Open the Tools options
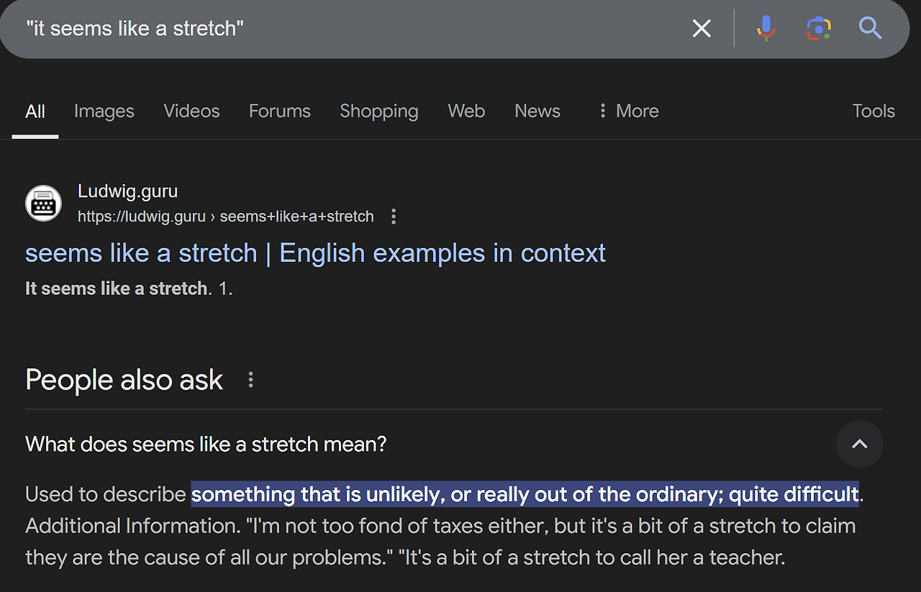Viewport: 921px width, 592px height. 874,111
